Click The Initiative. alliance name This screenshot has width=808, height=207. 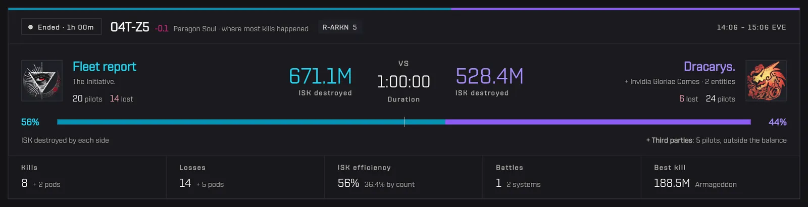tap(94, 81)
